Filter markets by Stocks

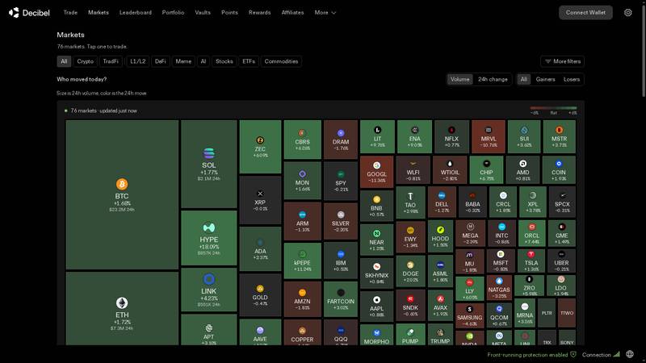coord(224,61)
